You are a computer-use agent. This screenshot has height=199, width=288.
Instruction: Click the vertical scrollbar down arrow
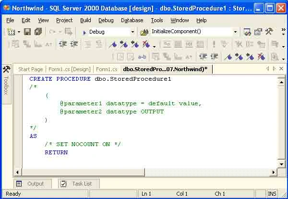point(281,164)
